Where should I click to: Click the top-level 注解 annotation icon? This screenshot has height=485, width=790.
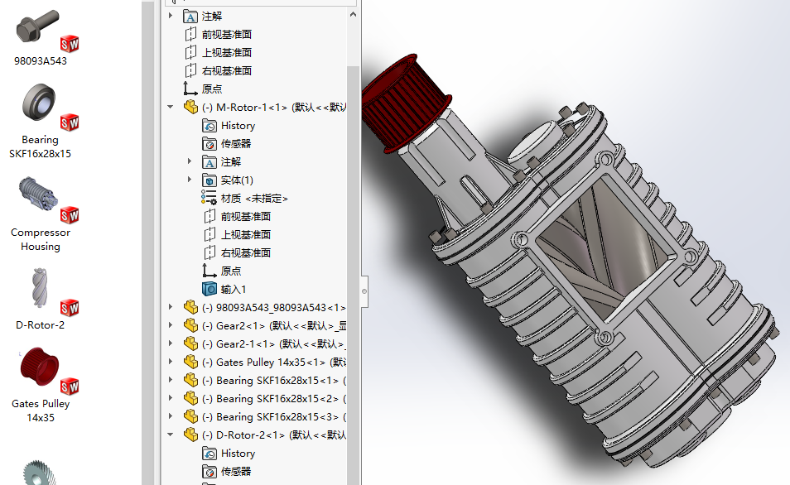tap(190, 17)
